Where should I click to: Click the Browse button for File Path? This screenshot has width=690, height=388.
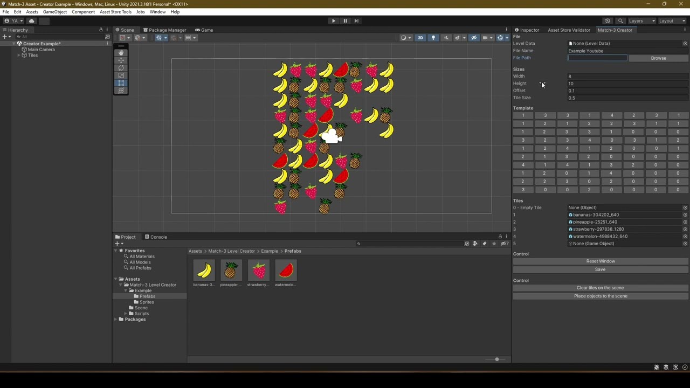click(x=658, y=58)
